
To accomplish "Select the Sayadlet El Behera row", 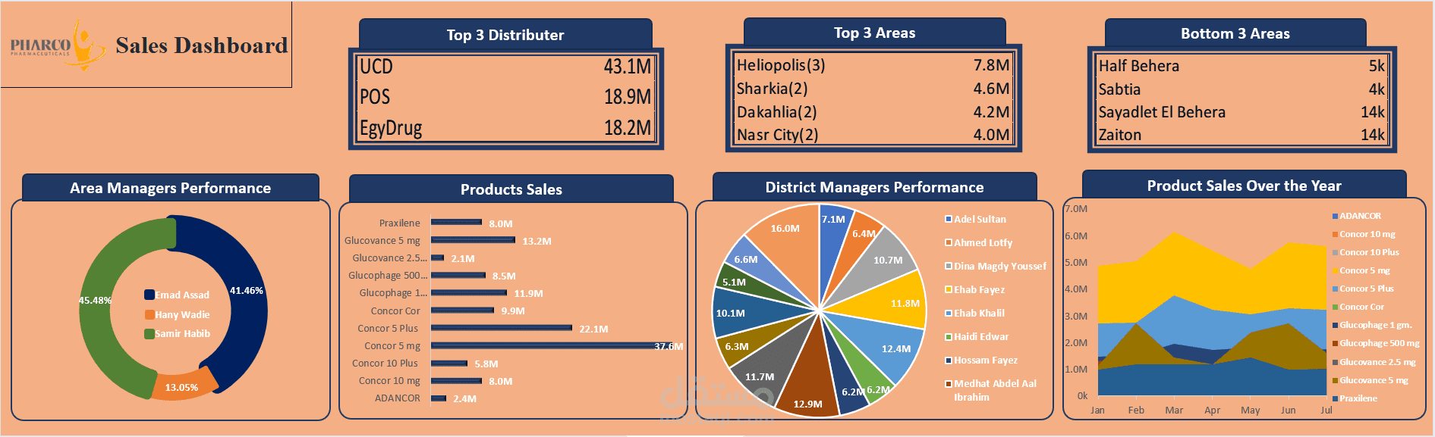I will (1241, 112).
